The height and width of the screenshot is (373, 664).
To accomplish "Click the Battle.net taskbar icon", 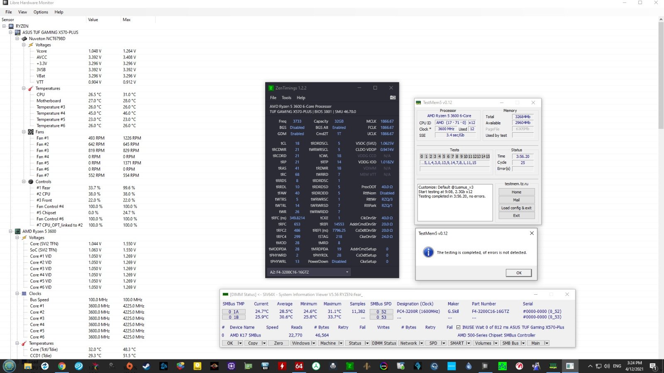I will click(164, 366).
